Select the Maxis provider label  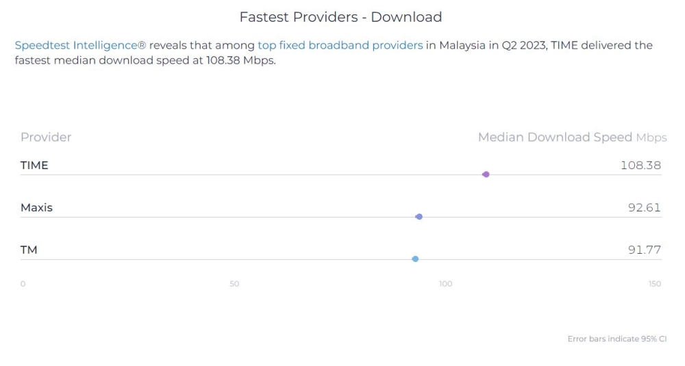pyautogui.click(x=36, y=207)
